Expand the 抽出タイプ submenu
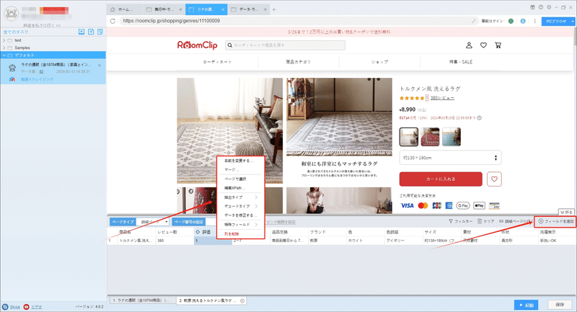This screenshot has height=312, width=577. coord(241,197)
